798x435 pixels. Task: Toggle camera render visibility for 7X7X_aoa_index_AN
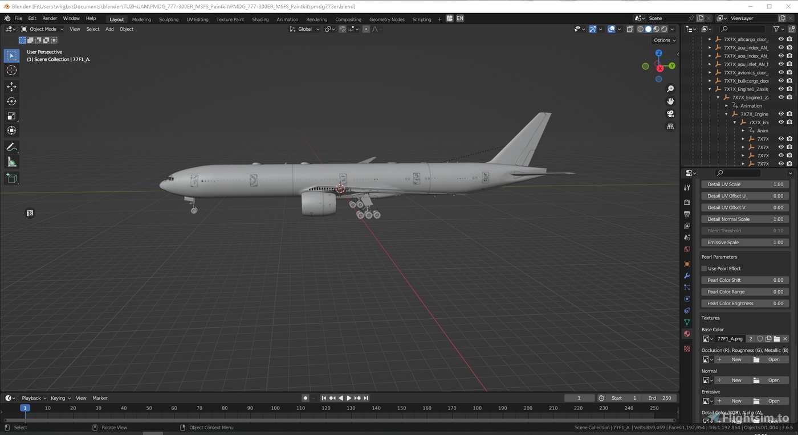click(789, 47)
